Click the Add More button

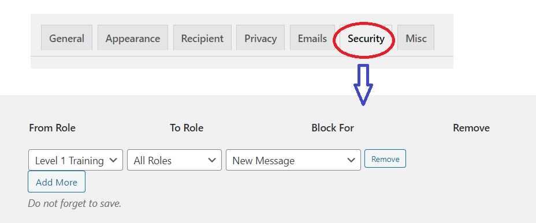[x=57, y=182]
